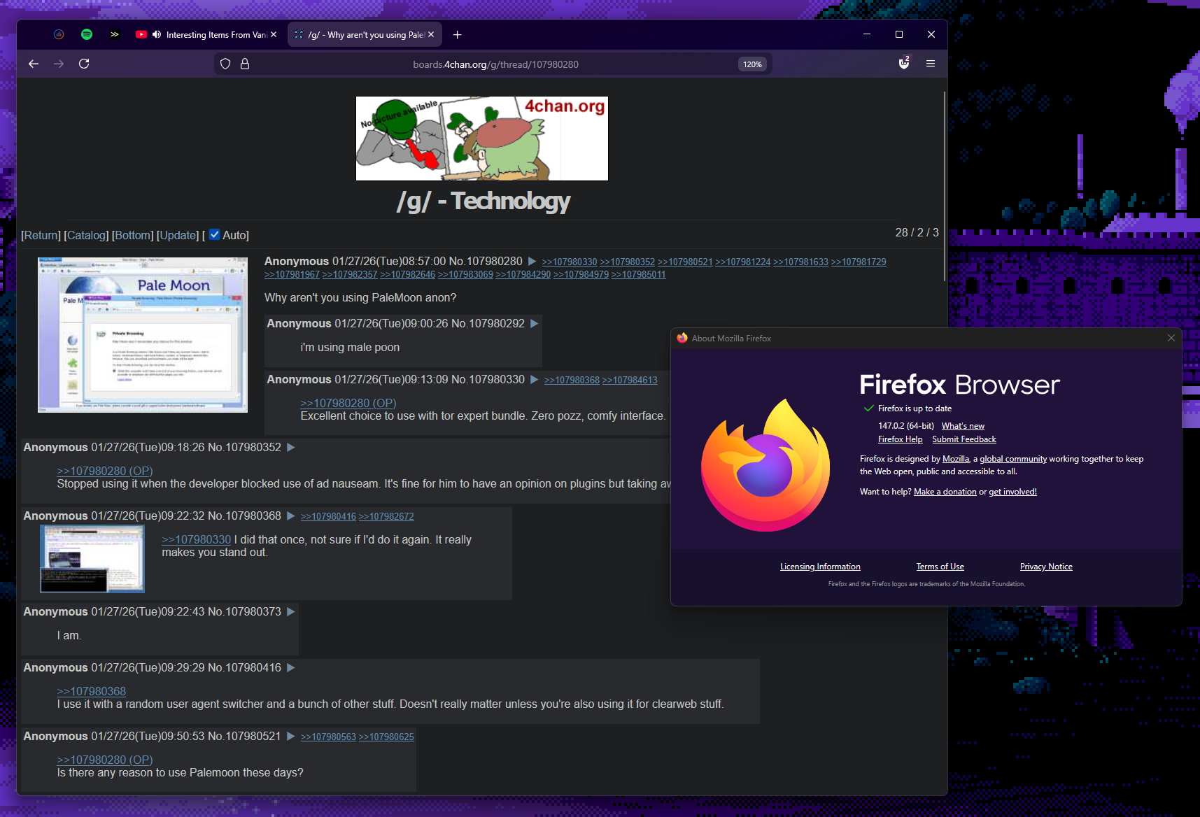Click the Return link
This screenshot has height=817, width=1200.
tap(41, 236)
